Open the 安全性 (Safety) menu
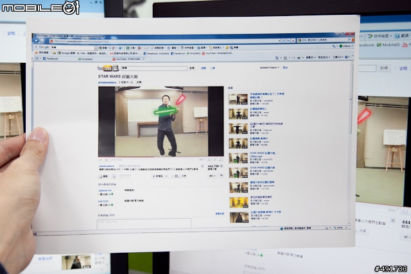Viewport: 411px width, 274px height. coord(324,57)
